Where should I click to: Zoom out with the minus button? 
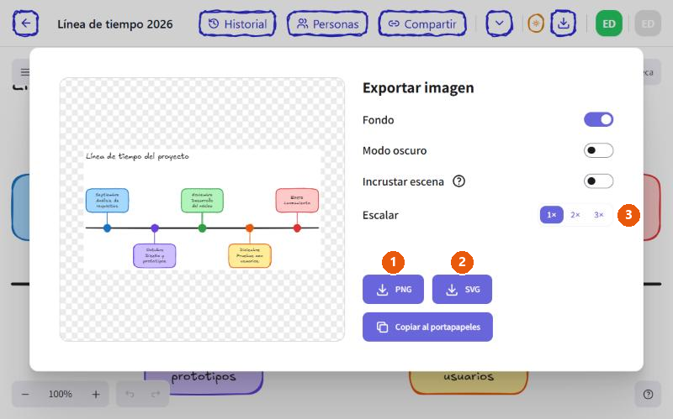pos(25,394)
